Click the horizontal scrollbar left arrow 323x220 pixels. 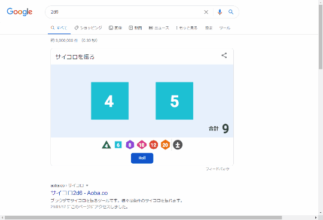click(2, 218)
